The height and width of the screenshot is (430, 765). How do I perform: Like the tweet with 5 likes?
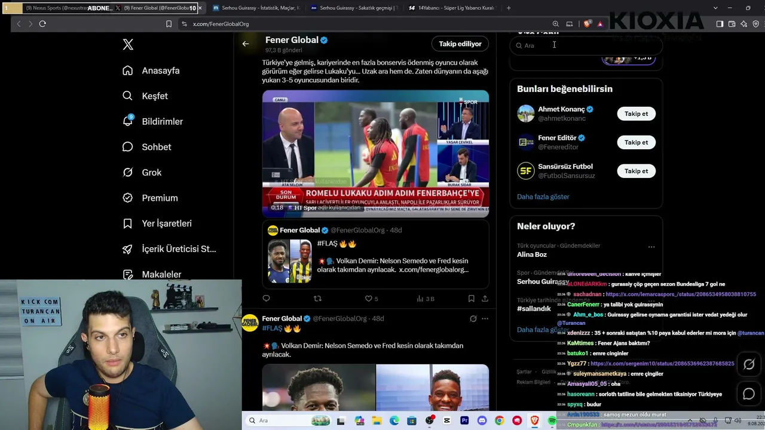371,299
